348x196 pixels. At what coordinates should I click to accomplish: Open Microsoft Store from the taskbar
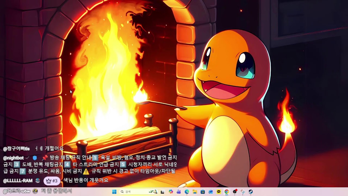(203, 192)
